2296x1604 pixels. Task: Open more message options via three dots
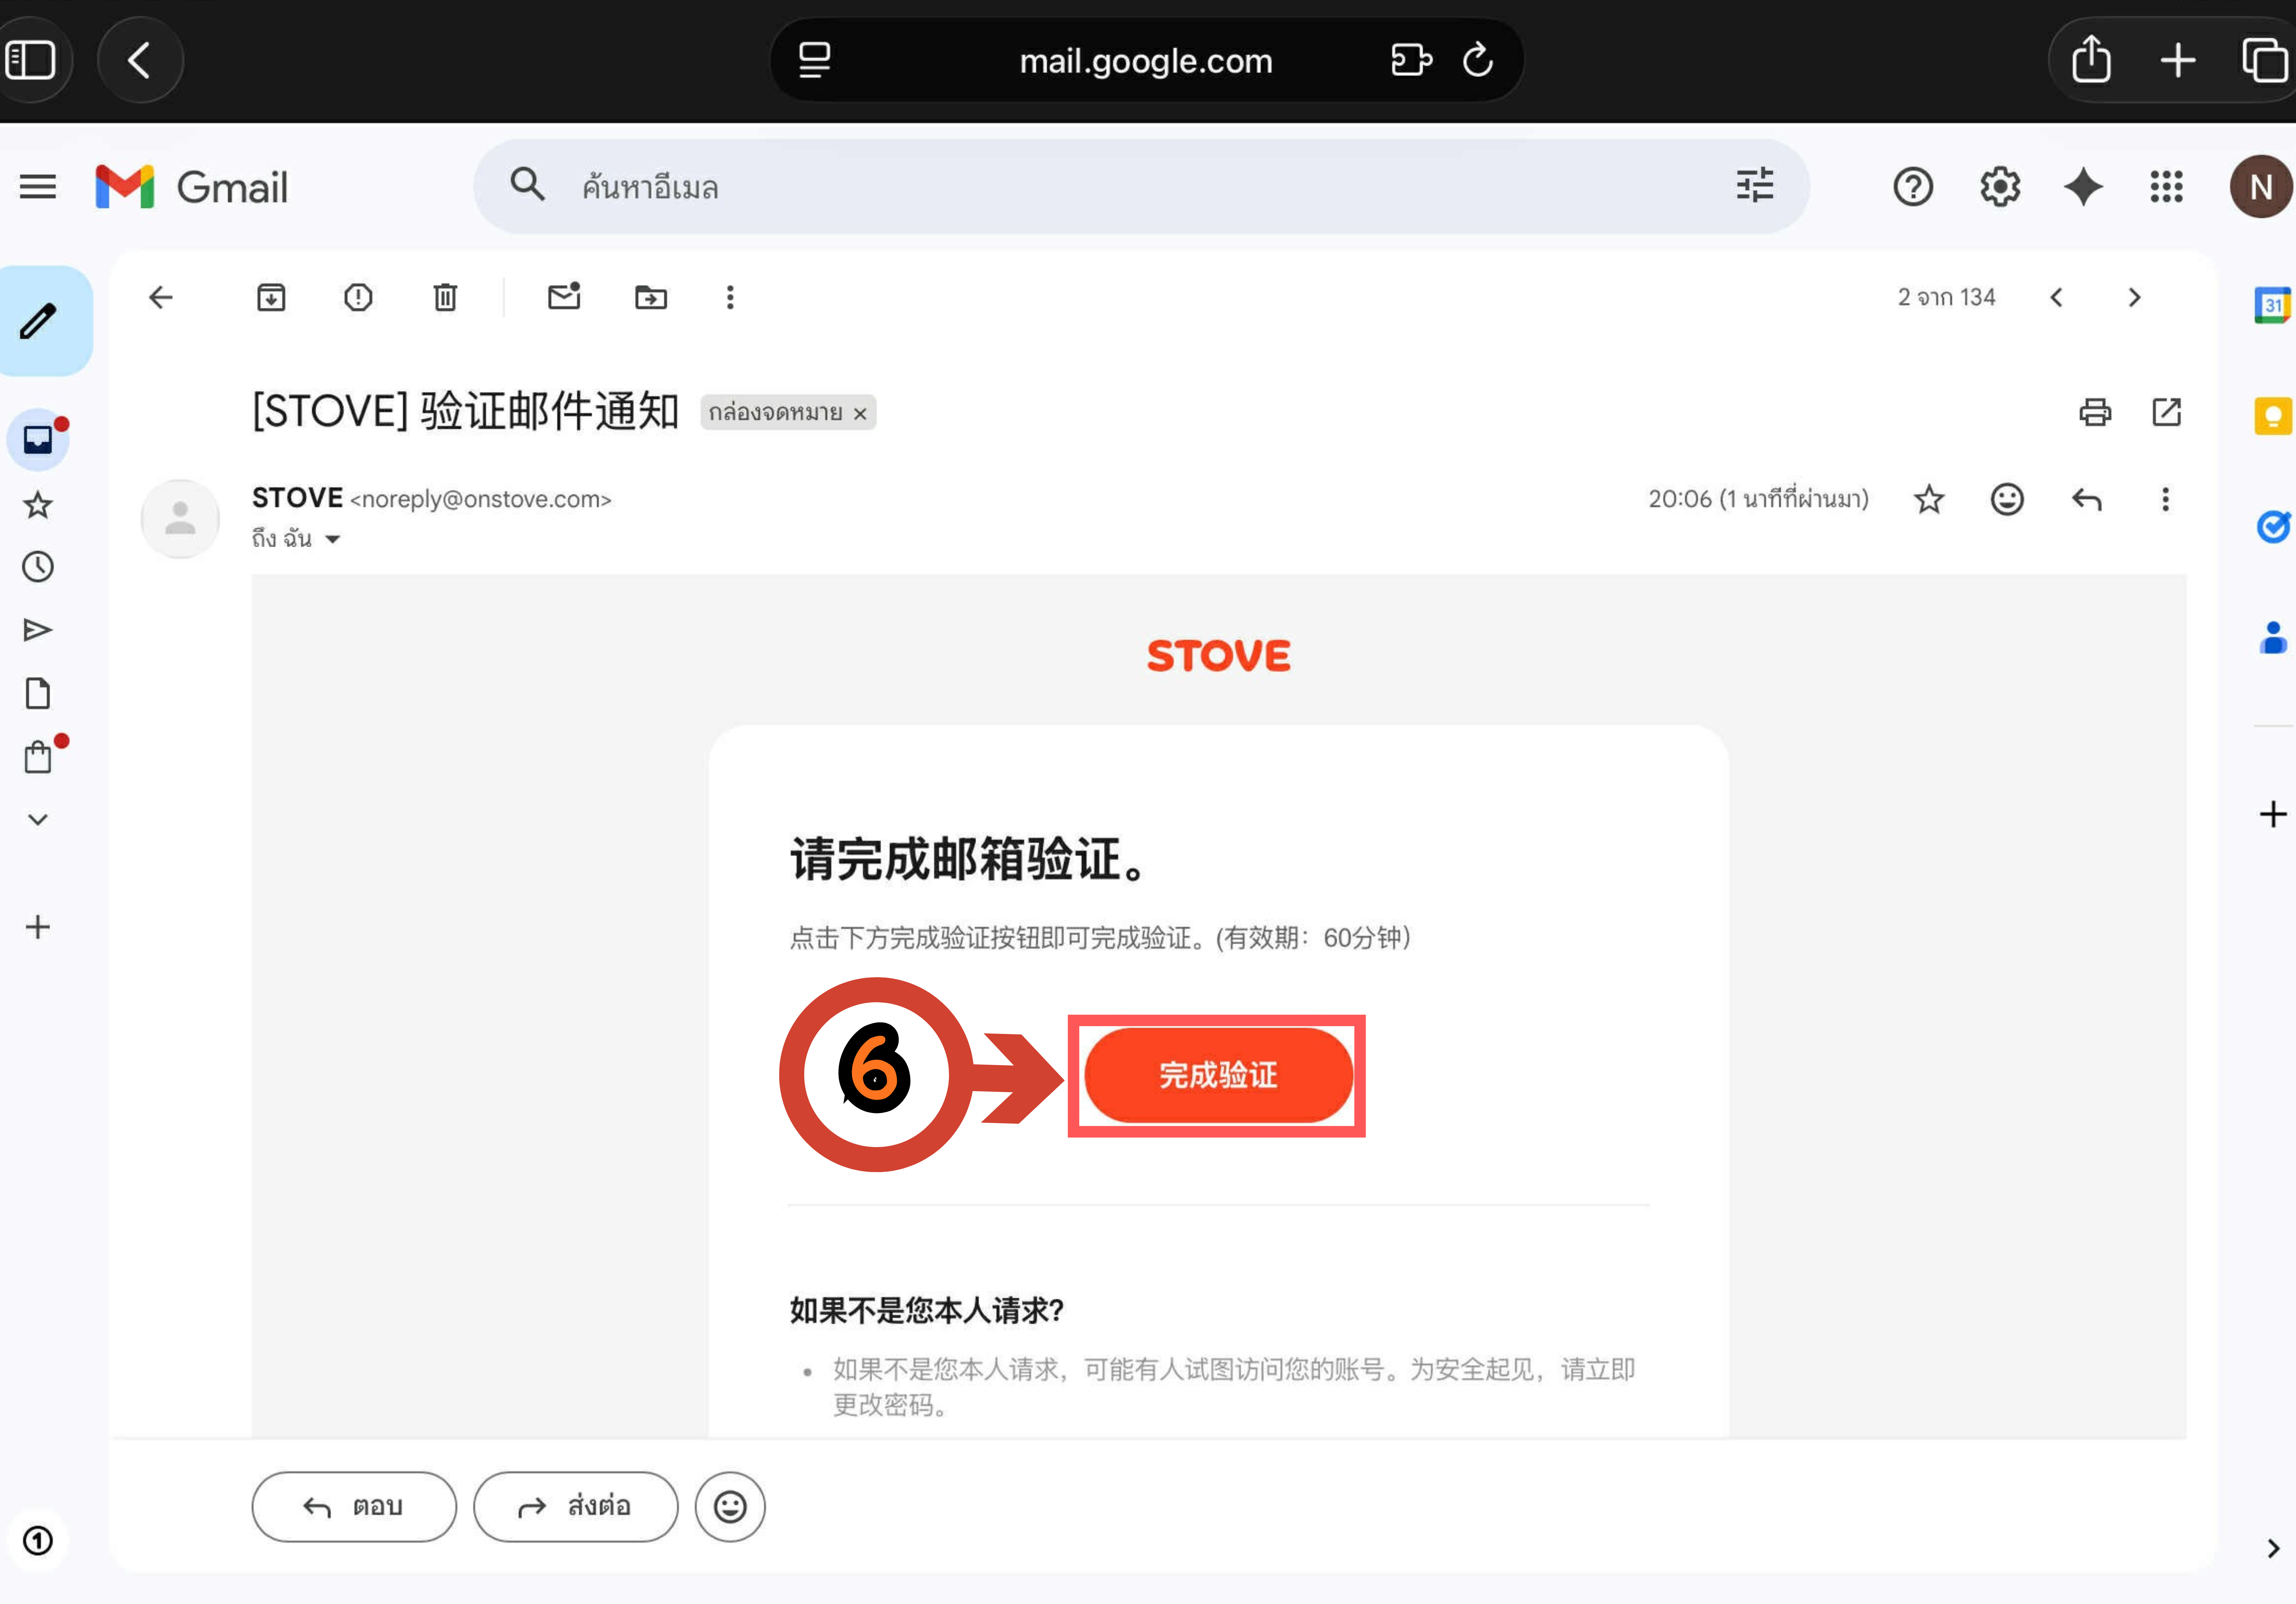2165,499
